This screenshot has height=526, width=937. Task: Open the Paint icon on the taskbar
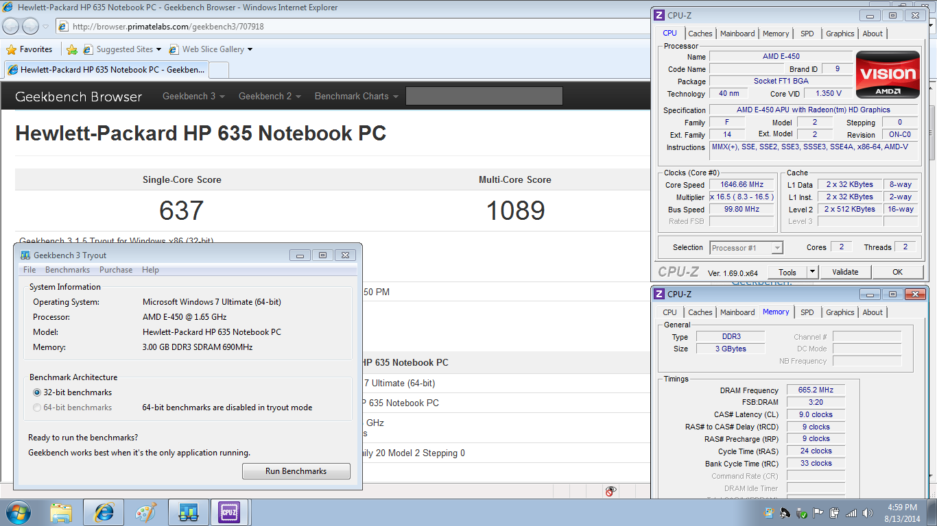[x=145, y=512]
